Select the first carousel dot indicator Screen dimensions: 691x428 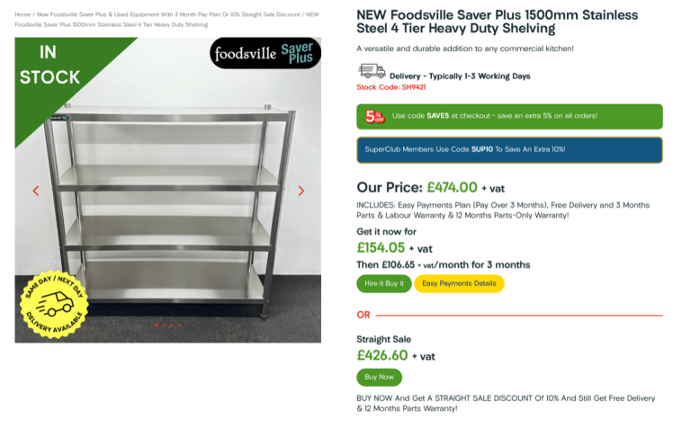point(156,325)
